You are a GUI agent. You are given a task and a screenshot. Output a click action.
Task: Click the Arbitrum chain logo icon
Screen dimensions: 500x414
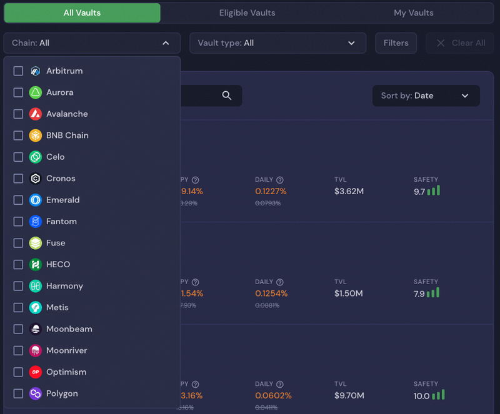coord(36,71)
